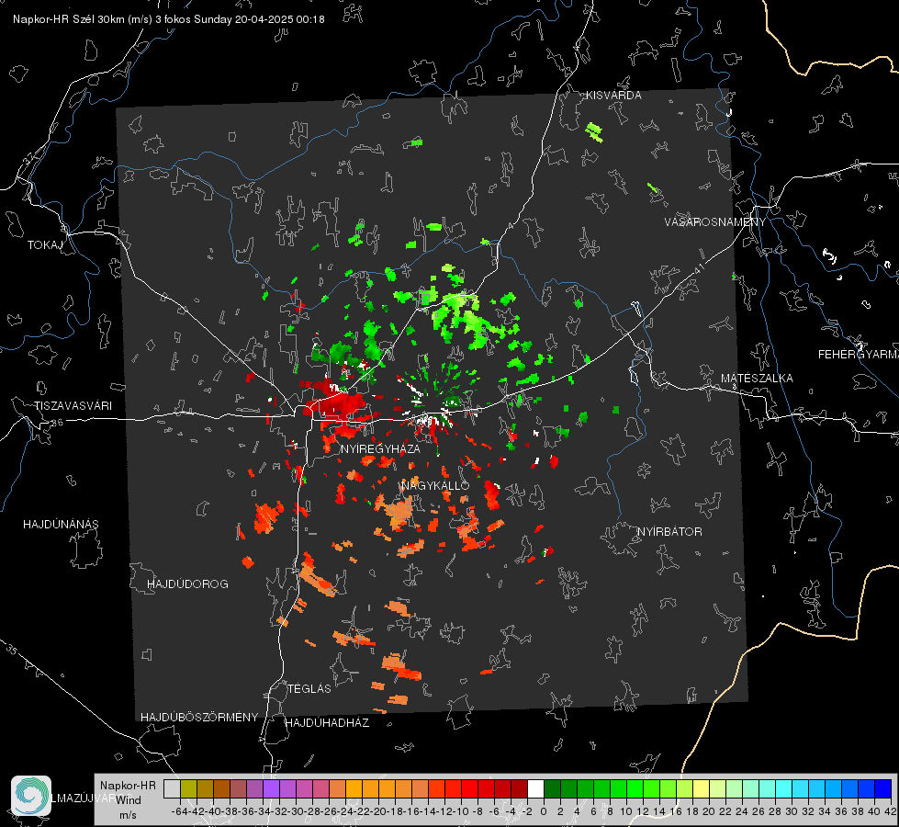Click the TOKAJ label on the map
Screen dimensions: 899x827
click(x=45, y=245)
